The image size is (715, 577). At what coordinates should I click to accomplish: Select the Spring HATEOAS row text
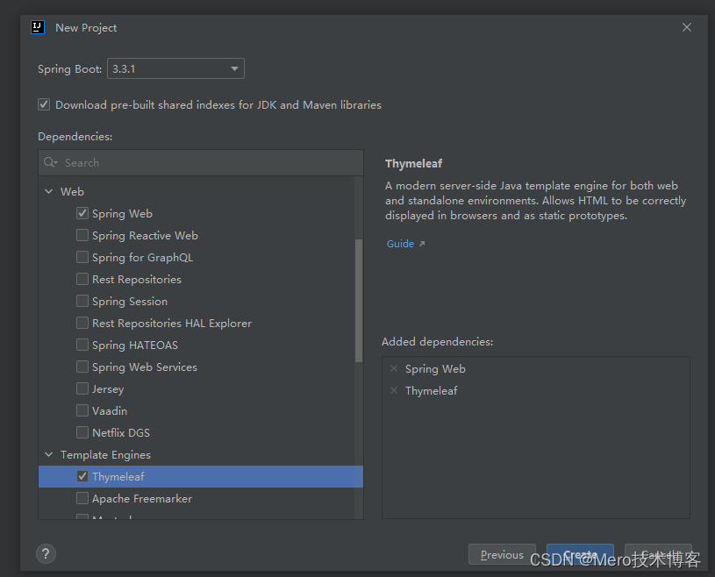[135, 345]
